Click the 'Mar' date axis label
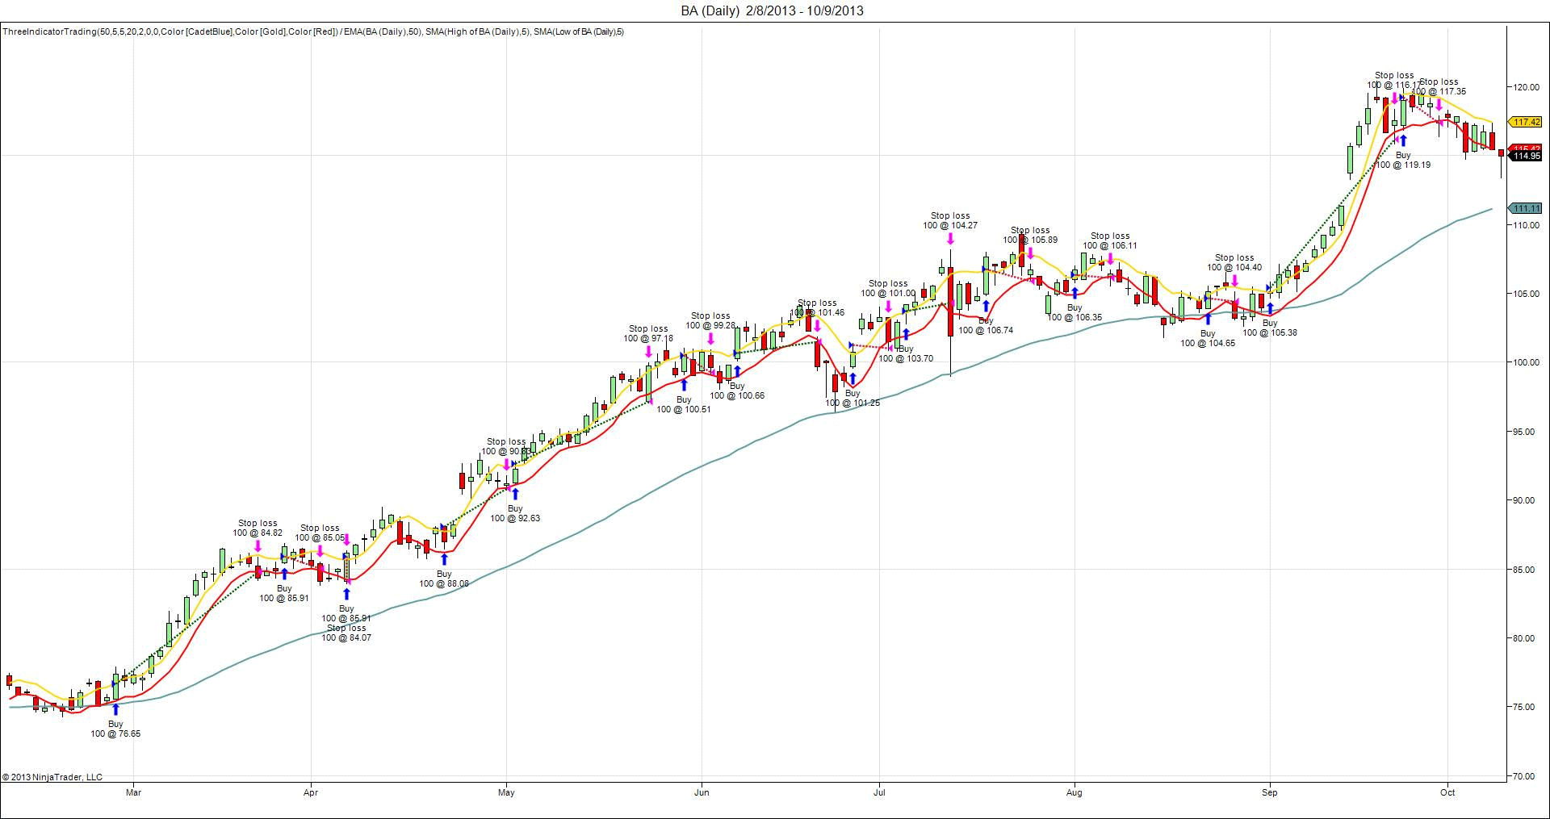The width and height of the screenshot is (1550, 819). pos(134,792)
